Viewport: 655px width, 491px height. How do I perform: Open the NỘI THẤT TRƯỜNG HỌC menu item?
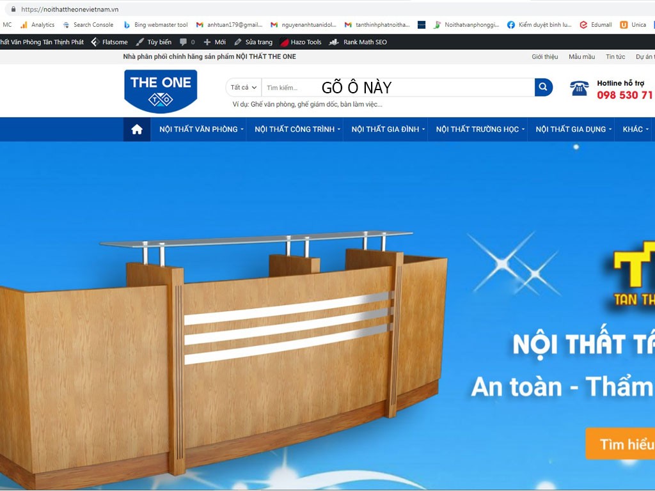click(477, 129)
